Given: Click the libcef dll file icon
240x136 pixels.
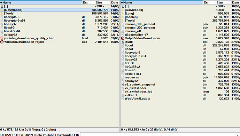Looking at the screenshot, I should tap(123, 45).
